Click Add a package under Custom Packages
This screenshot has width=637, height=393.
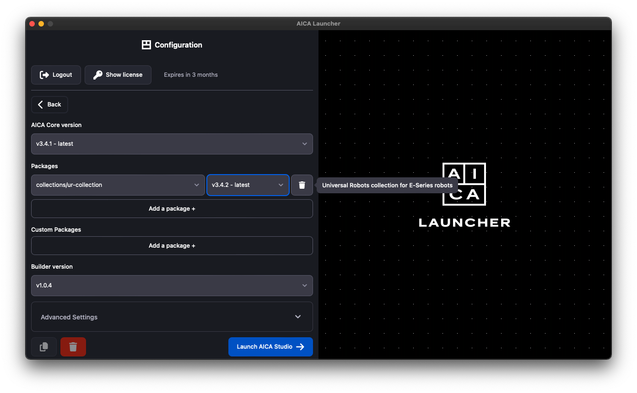coord(172,246)
